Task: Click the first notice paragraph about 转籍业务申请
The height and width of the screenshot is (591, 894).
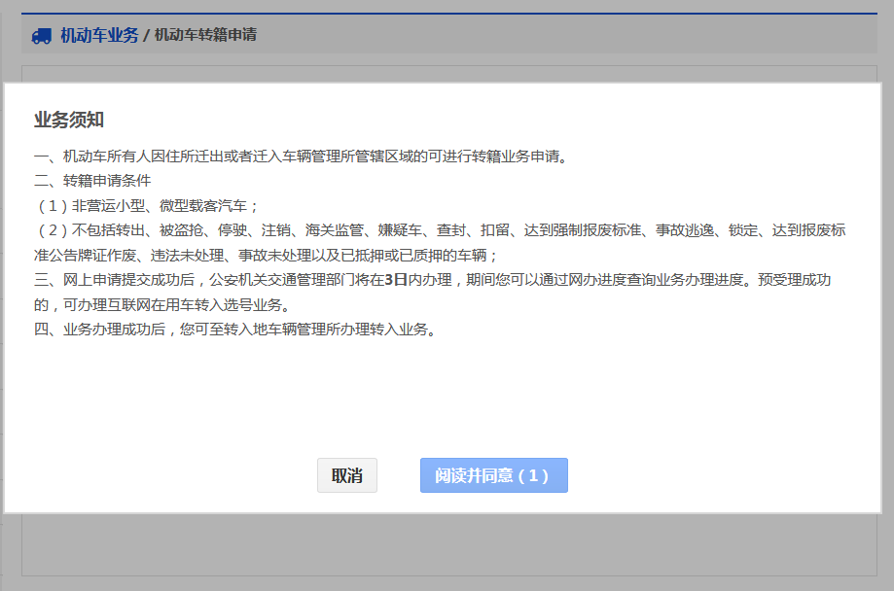Action: (300, 156)
